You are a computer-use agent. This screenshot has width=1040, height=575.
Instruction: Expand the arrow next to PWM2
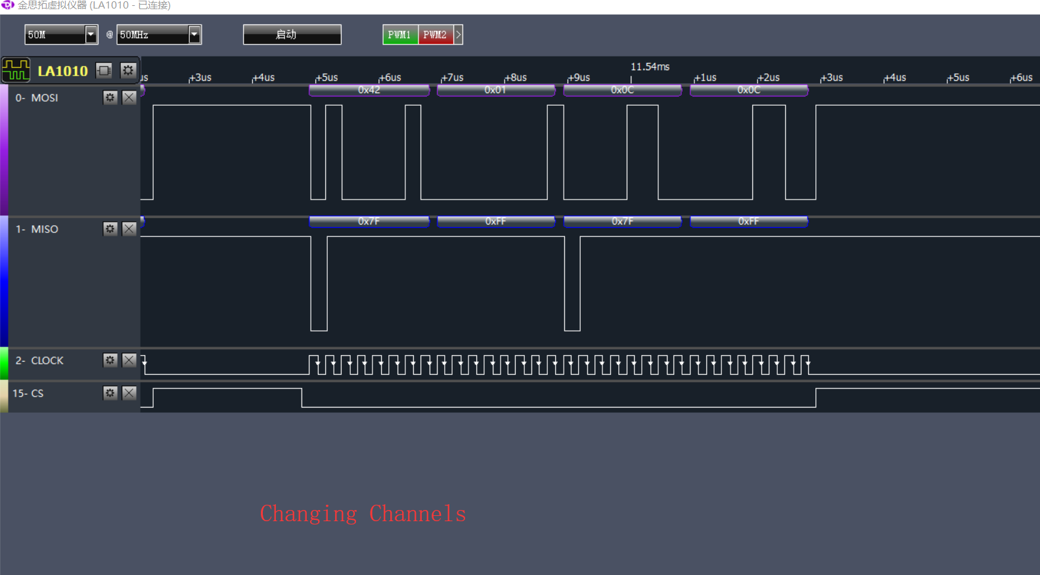pos(459,35)
